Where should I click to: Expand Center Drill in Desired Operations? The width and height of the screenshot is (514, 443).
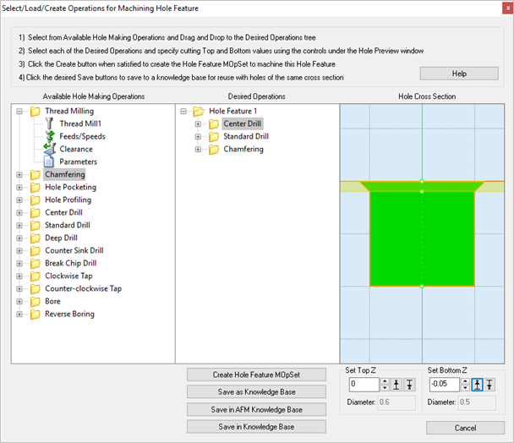click(x=198, y=124)
